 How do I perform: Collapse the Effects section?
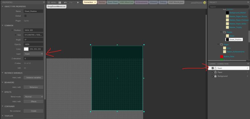pos(2,92)
